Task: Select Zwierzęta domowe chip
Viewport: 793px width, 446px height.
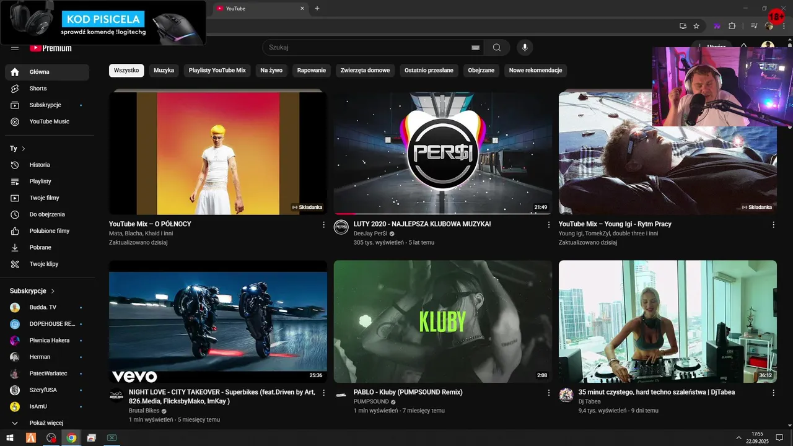Action: coord(366,71)
